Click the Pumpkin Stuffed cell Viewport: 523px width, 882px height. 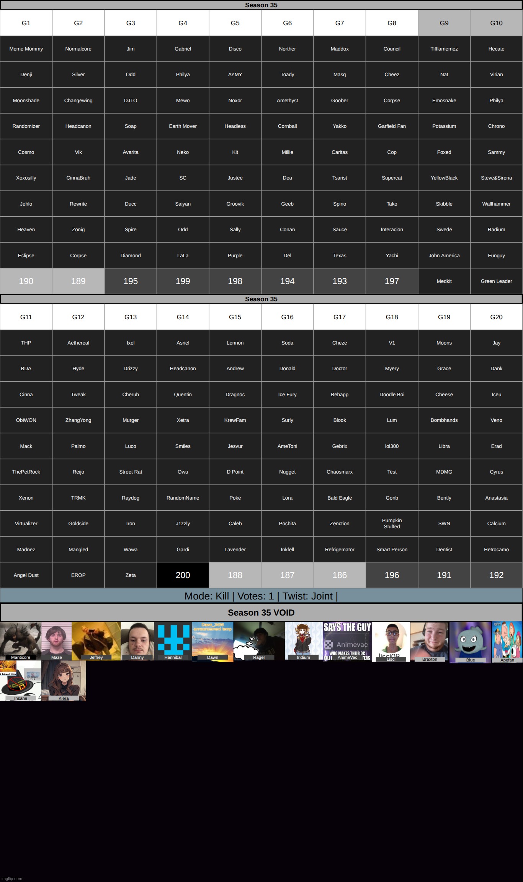392,523
